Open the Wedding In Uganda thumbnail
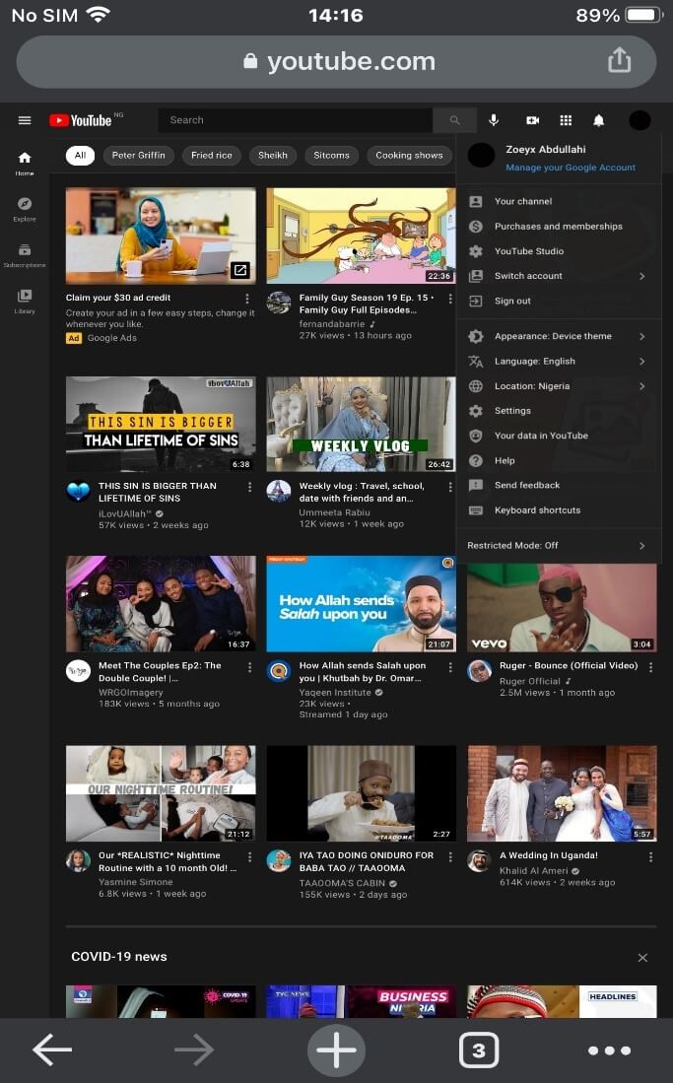The height and width of the screenshot is (1083, 673). click(x=562, y=793)
